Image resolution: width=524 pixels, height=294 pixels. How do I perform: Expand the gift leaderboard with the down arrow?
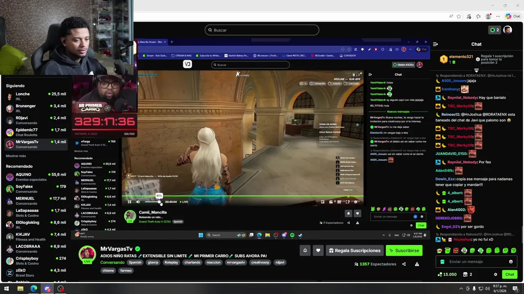476,70
